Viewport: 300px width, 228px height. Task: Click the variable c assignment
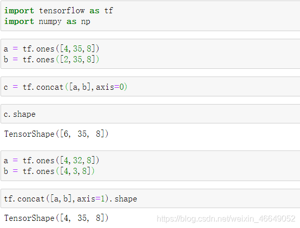[x=6, y=87]
